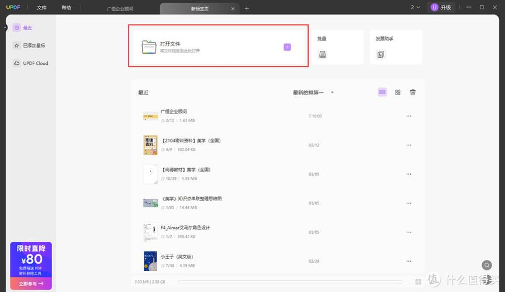Open the 帮助 menu
This screenshot has height=292, width=505.
[67, 8]
